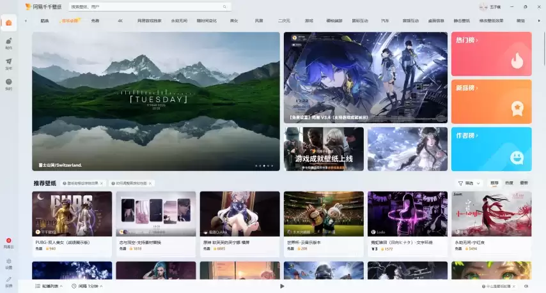Open the 作者榜 ranking card
Screen dimensions: 546x293
491,149
